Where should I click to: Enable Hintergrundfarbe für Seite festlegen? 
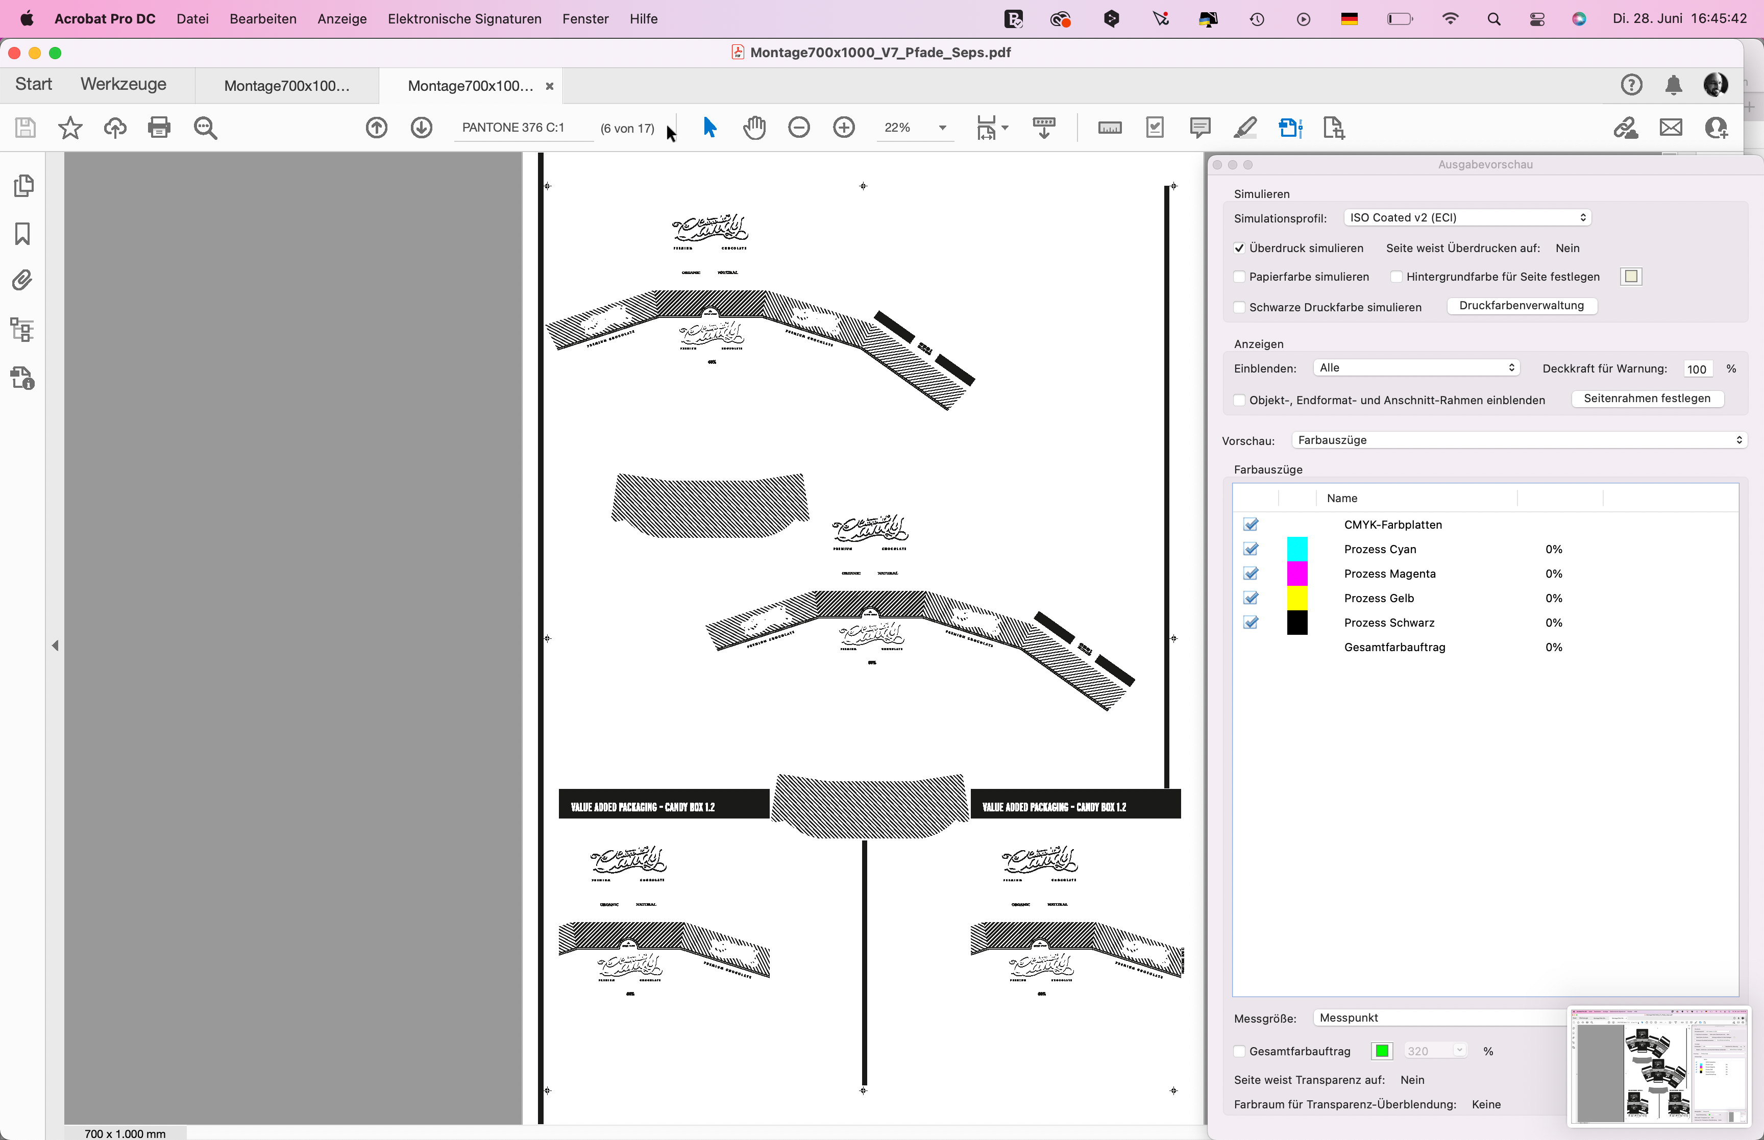click(1396, 277)
